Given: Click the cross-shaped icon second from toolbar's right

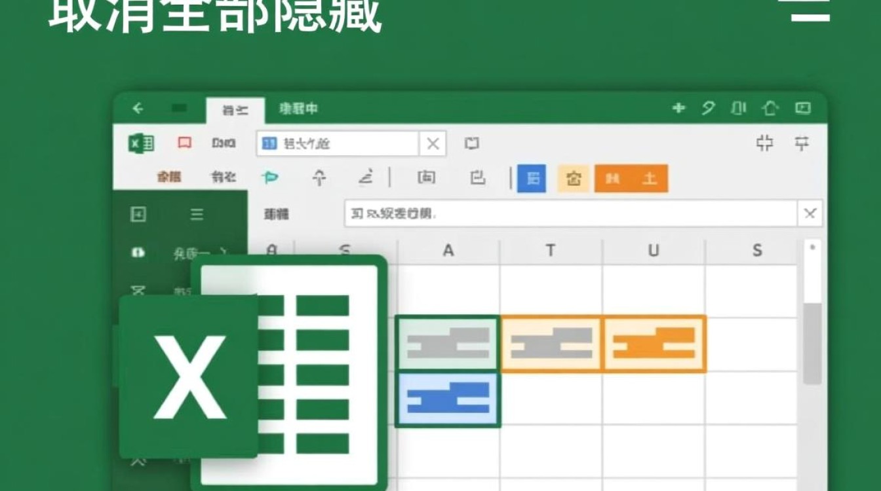Looking at the screenshot, I should click(764, 143).
